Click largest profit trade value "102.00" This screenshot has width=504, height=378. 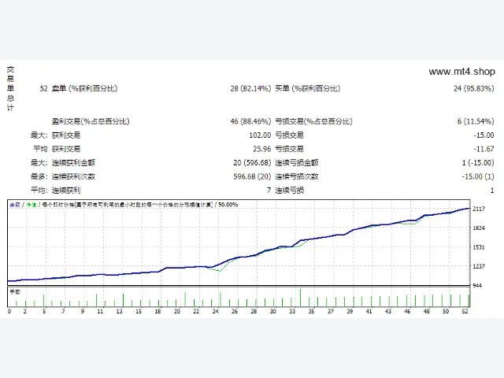(x=260, y=135)
